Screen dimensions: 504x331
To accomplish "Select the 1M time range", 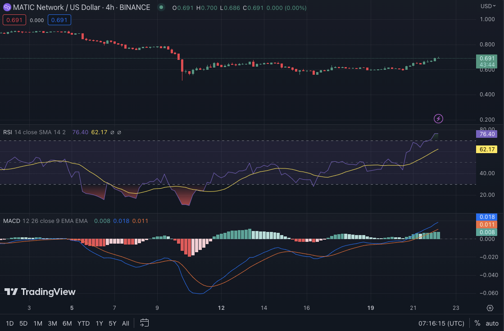I will [x=38, y=323].
